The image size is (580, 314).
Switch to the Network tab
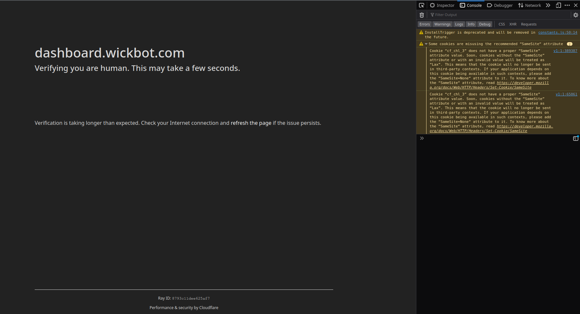click(x=530, y=5)
